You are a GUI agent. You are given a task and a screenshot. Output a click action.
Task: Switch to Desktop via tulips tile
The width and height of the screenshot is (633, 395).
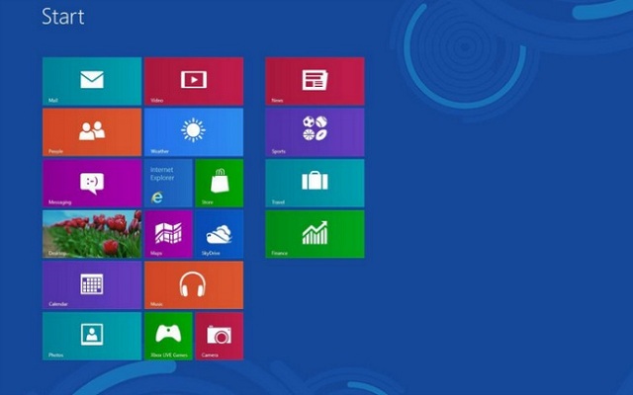click(x=92, y=234)
